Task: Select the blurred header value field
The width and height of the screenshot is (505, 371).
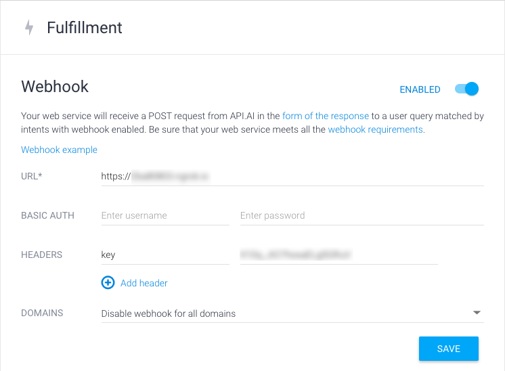Action: (339, 255)
